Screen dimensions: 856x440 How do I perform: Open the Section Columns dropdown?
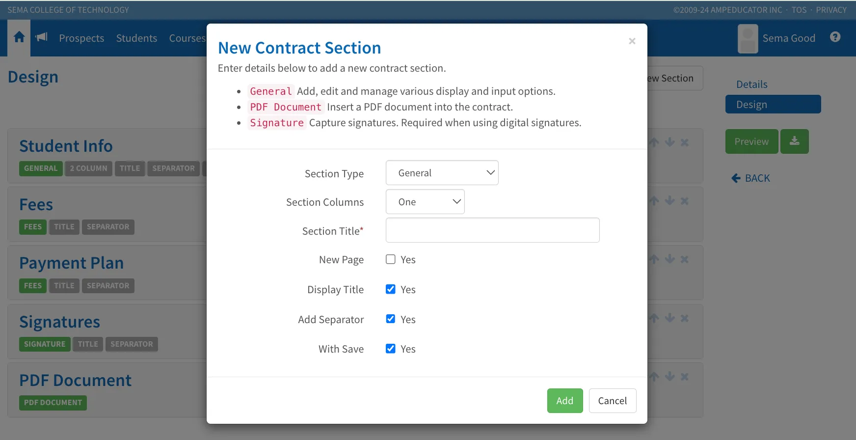(x=425, y=202)
